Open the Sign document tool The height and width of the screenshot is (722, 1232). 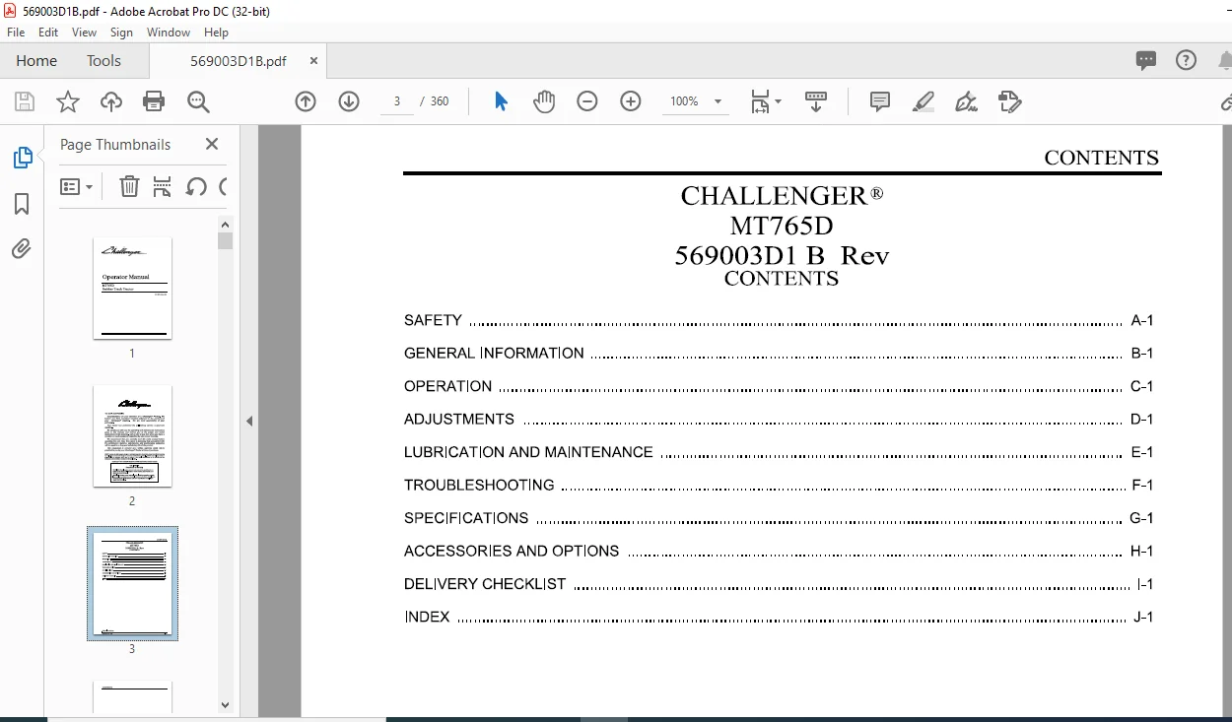coord(967,101)
